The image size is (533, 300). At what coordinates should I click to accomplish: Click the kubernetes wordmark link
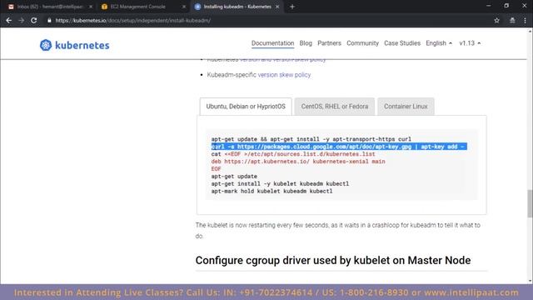[x=82, y=45]
